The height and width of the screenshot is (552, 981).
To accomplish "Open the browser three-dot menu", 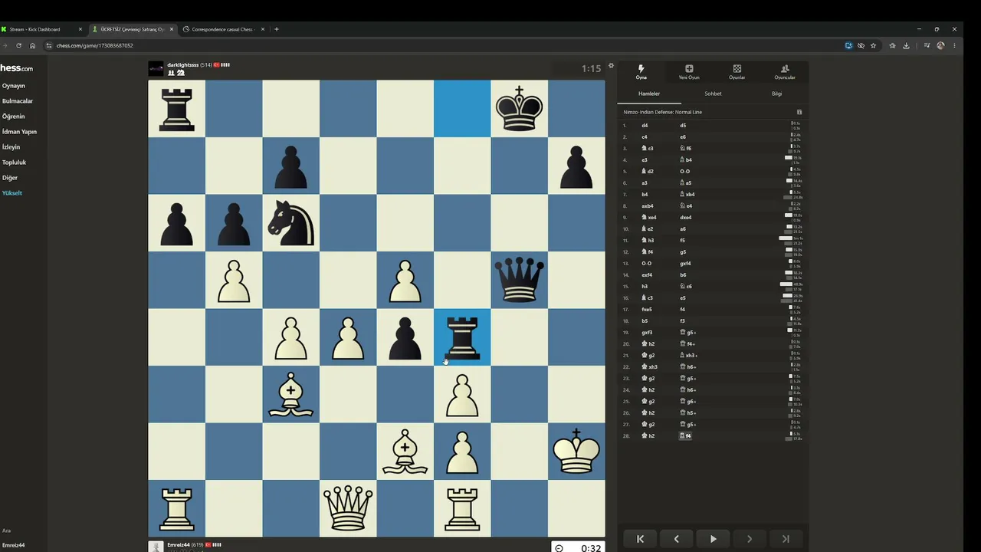I will pos(954,45).
